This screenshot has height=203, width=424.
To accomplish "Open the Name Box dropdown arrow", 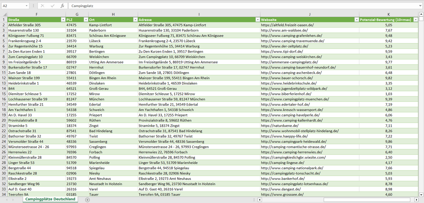I will tap(26, 6).
